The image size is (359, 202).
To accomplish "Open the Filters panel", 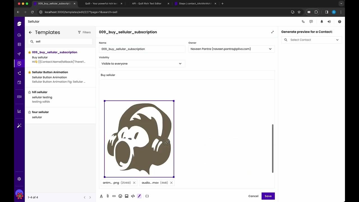I will pos(84,32).
